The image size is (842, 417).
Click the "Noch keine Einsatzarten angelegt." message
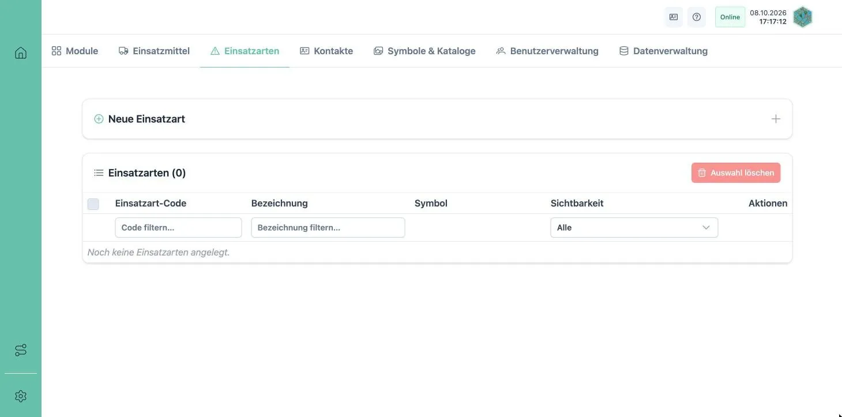(x=159, y=252)
